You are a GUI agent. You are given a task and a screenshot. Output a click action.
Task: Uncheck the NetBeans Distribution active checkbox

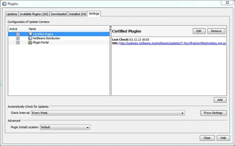[18, 39]
